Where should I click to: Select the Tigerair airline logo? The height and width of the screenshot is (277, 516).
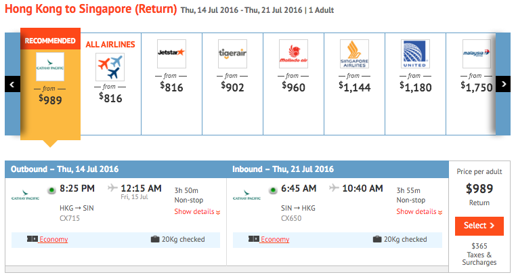coord(232,54)
